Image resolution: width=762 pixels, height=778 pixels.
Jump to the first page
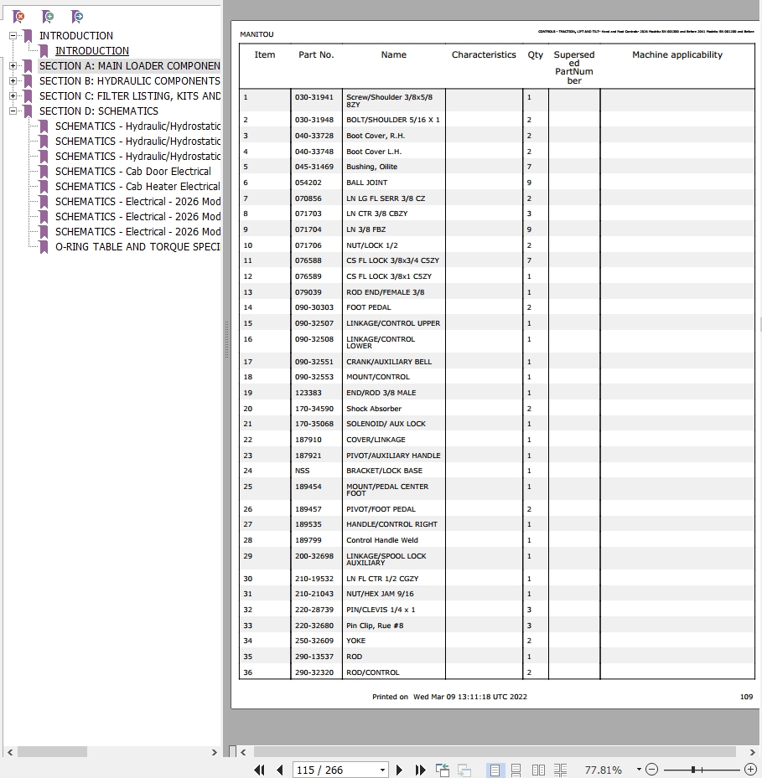(x=259, y=770)
